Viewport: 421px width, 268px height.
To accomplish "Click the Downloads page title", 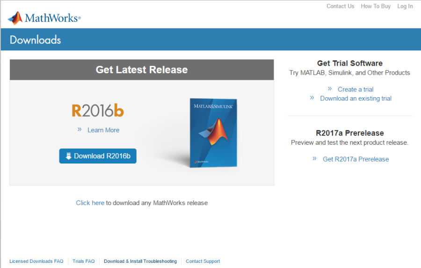I will (x=36, y=40).
